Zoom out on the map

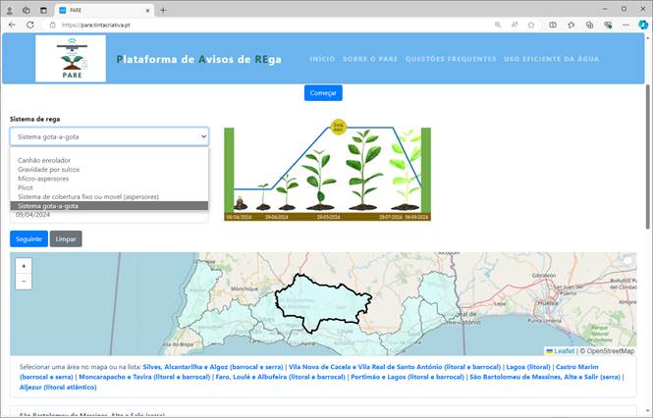tap(24, 281)
